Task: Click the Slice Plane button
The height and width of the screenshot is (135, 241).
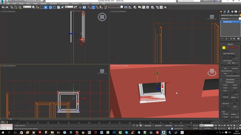Action: point(226,103)
